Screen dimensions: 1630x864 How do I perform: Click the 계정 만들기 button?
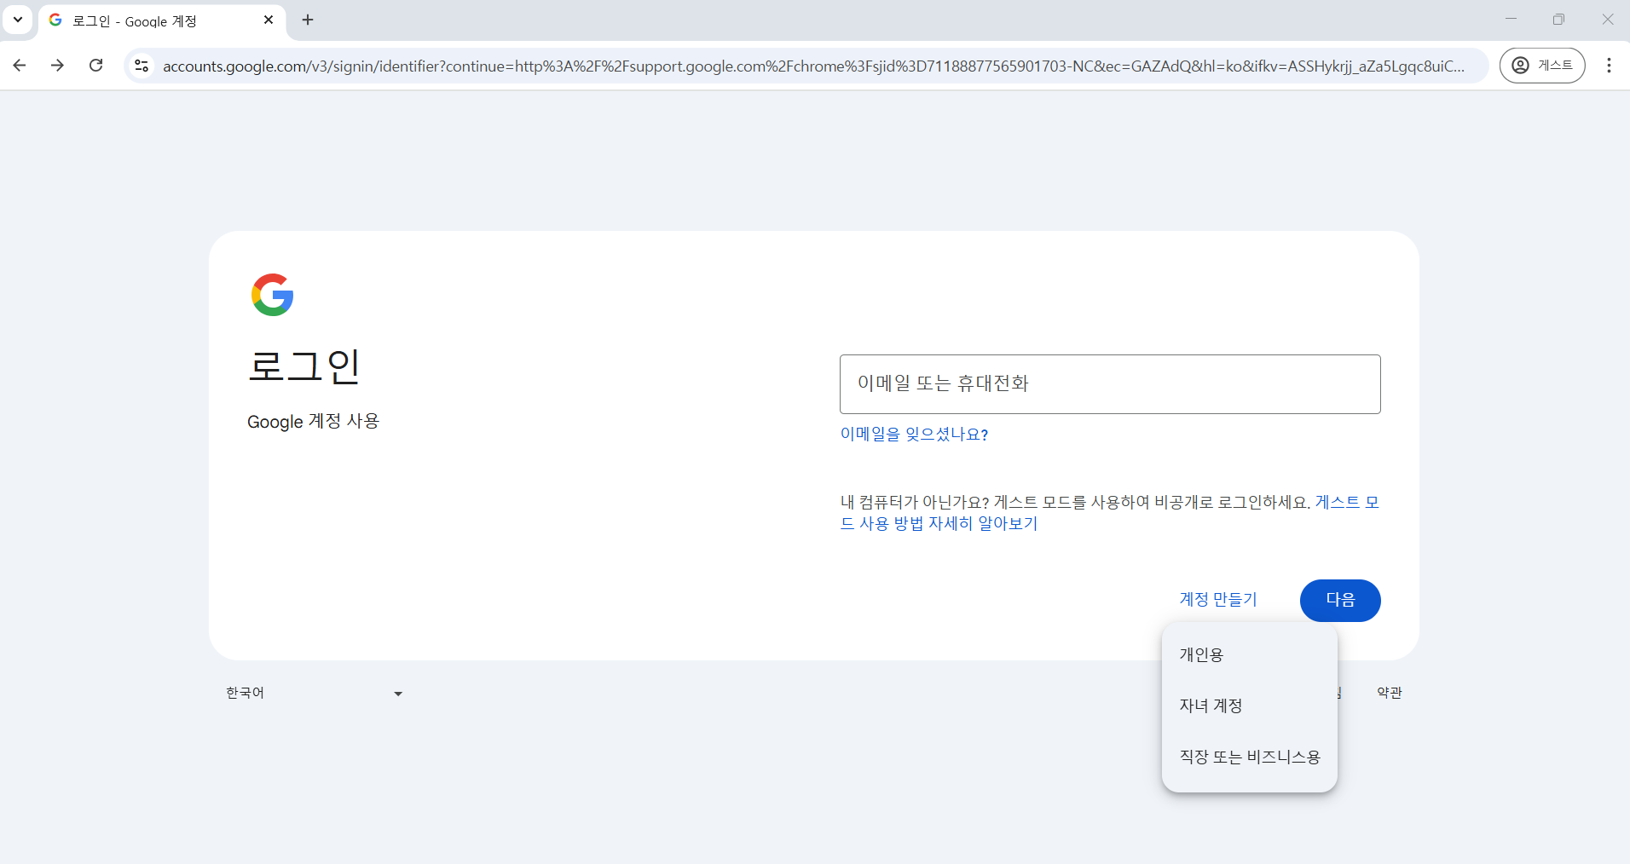tap(1218, 599)
